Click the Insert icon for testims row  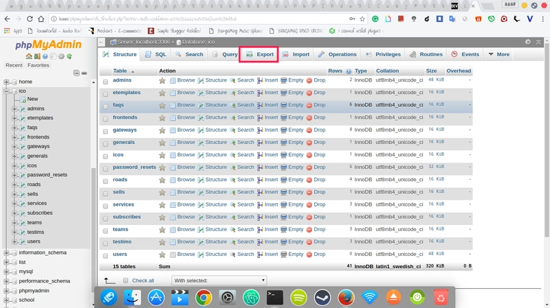pos(260,242)
